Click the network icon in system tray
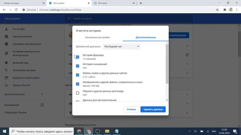The width and height of the screenshot is (241, 135). (207, 131)
